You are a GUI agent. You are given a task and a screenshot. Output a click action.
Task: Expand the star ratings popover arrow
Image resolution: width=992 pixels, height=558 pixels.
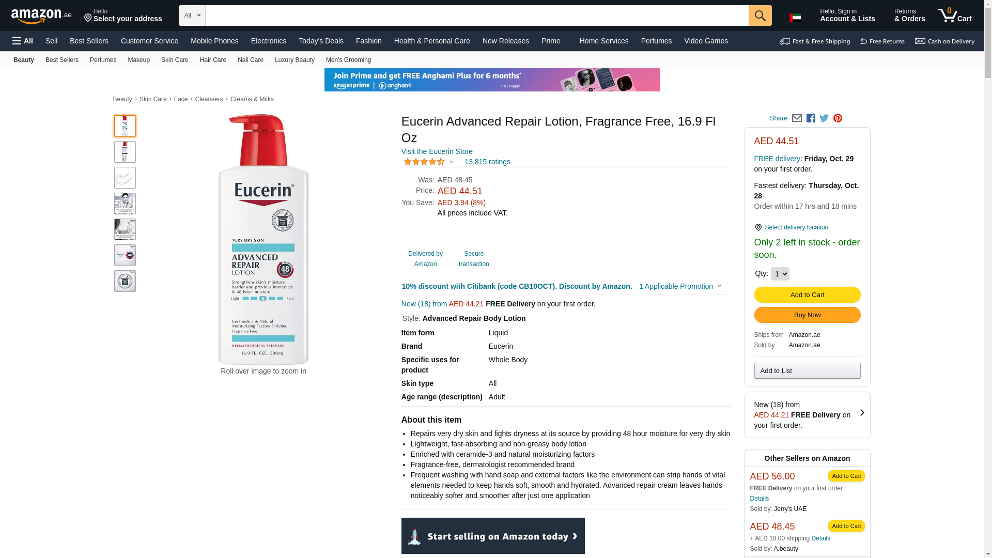pos(451,162)
